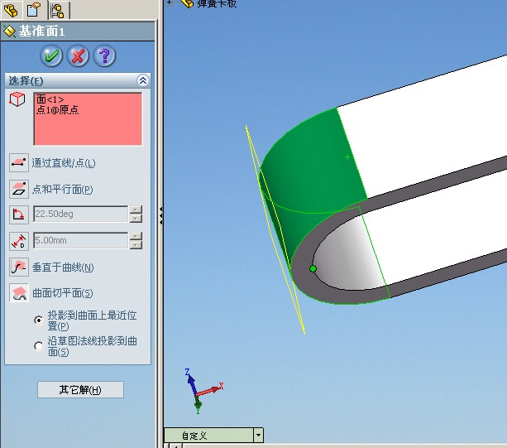Expand the 弹簧卡板 flyout tree node
Screen dimensions: 507x448
(x=169, y=2)
